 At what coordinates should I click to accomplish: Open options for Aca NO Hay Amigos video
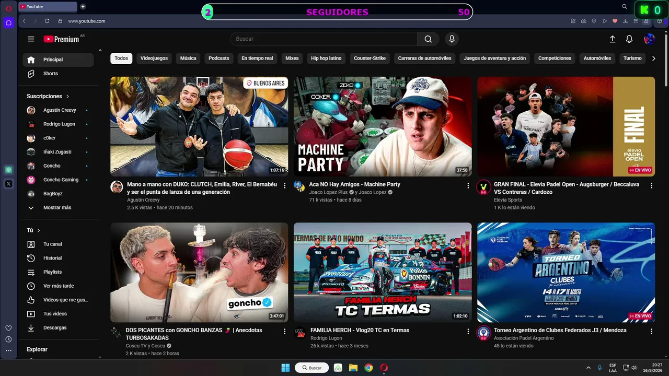click(468, 185)
